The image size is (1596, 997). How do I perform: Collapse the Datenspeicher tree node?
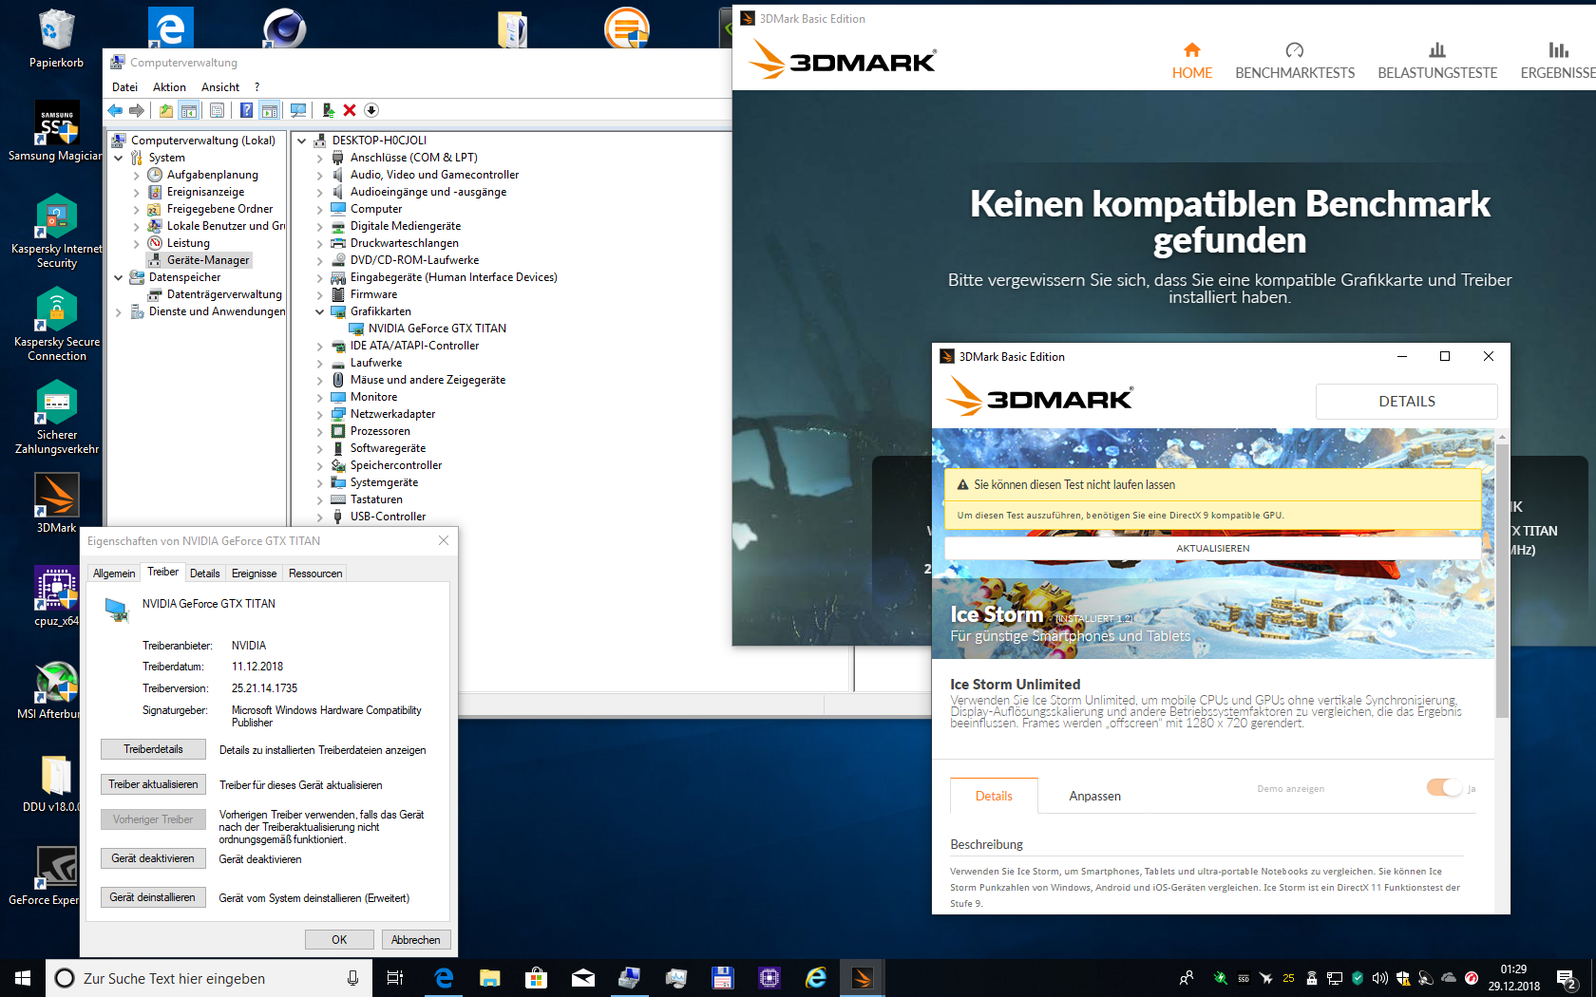[x=119, y=277]
